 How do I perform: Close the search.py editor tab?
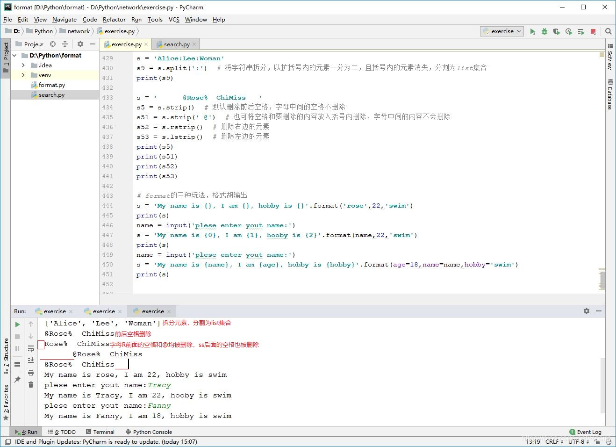click(x=194, y=44)
